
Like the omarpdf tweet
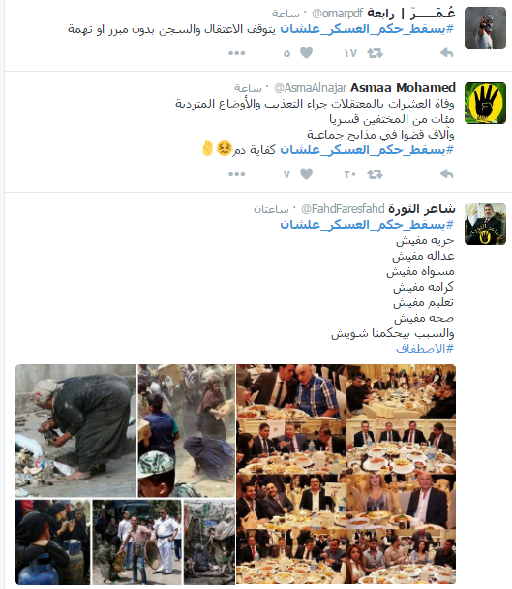306,53
